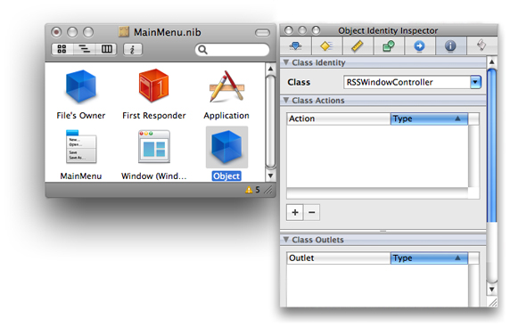
Task: Select the File's Owner cube icon
Action: (x=80, y=86)
